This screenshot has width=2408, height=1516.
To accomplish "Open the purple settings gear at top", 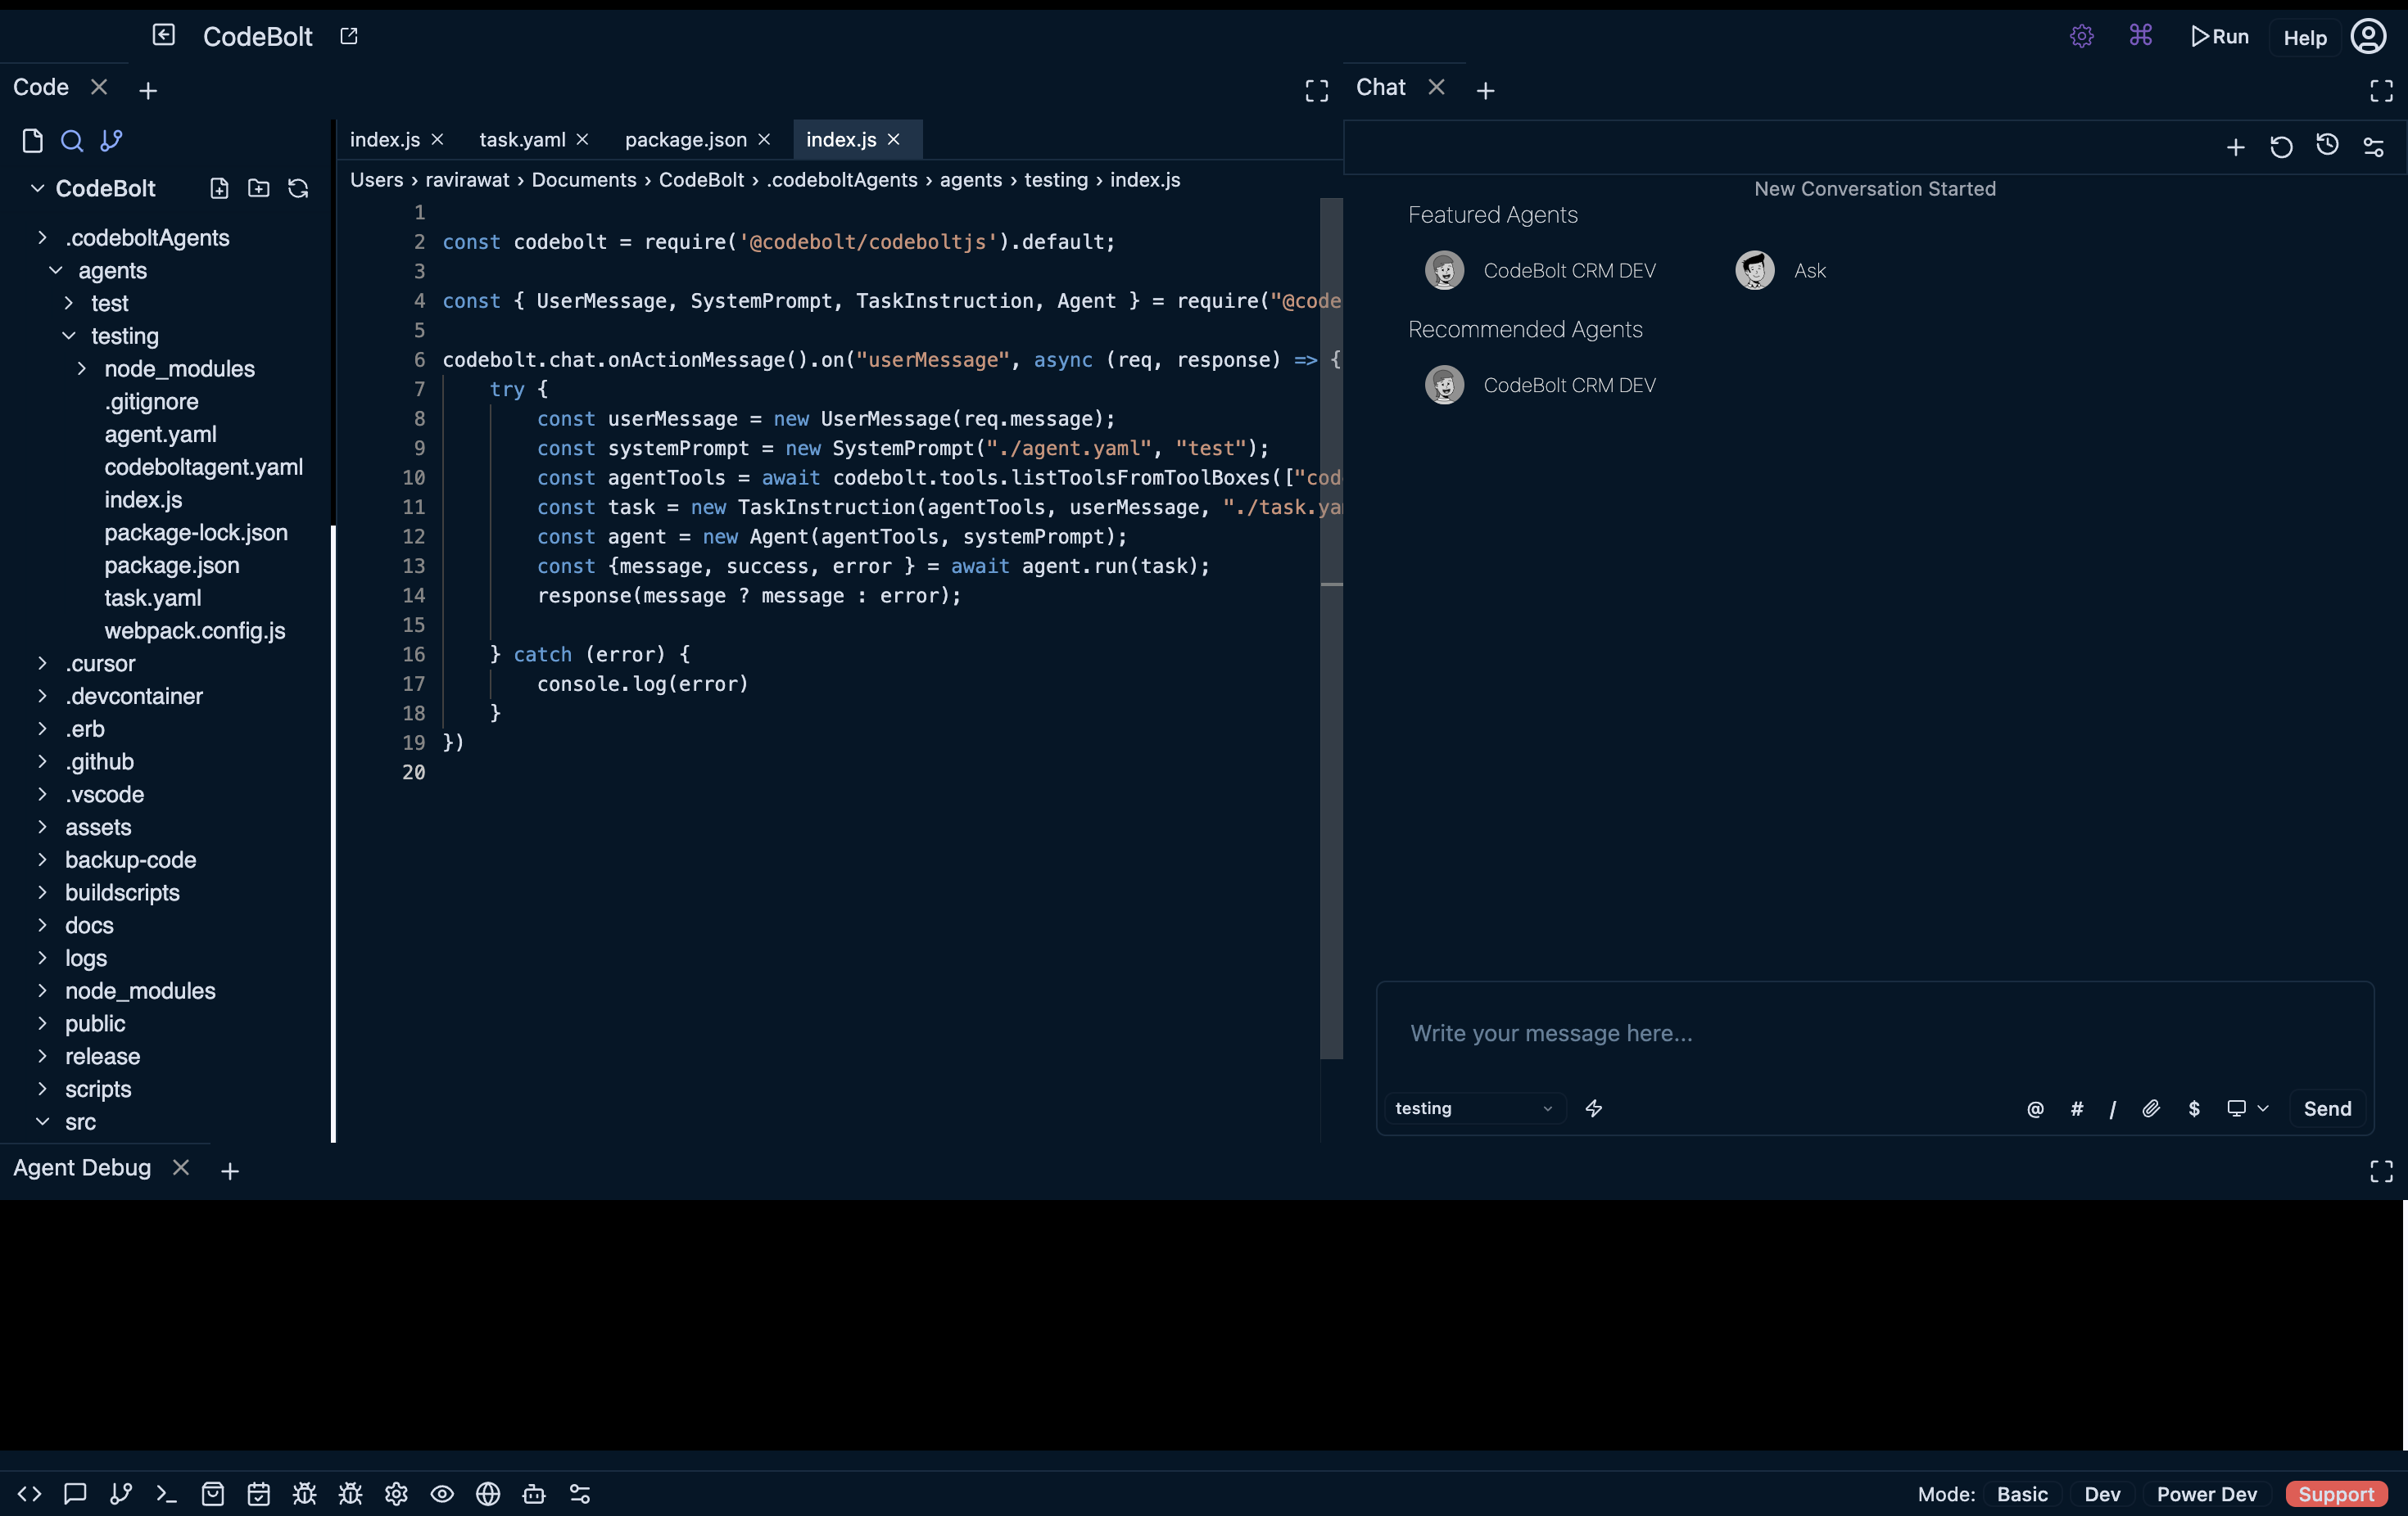I will pyautogui.click(x=2082, y=36).
